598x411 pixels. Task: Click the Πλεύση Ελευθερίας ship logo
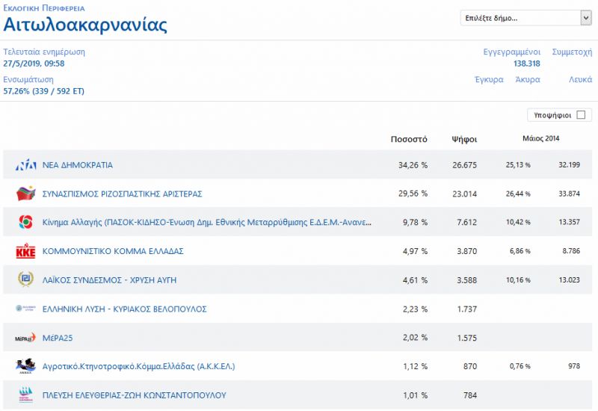pyautogui.click(x=25, y=395)
